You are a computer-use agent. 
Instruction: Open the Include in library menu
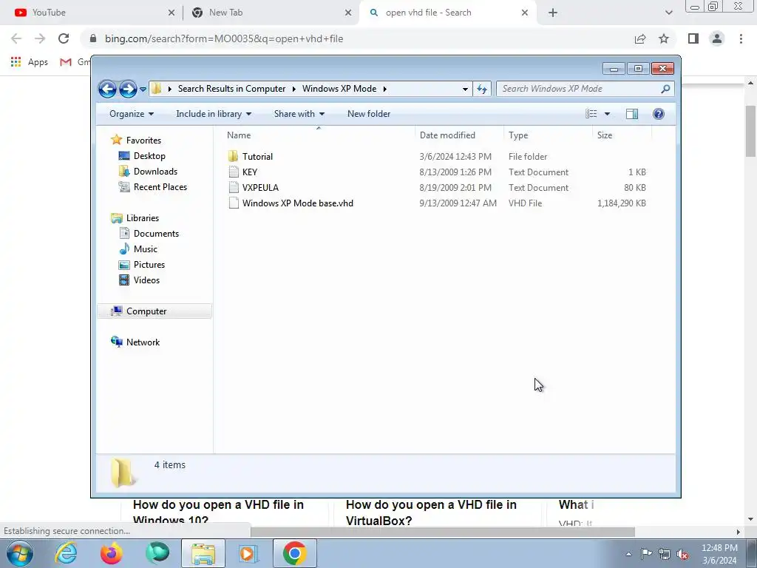pyautogui.click(x=214, y=114)
